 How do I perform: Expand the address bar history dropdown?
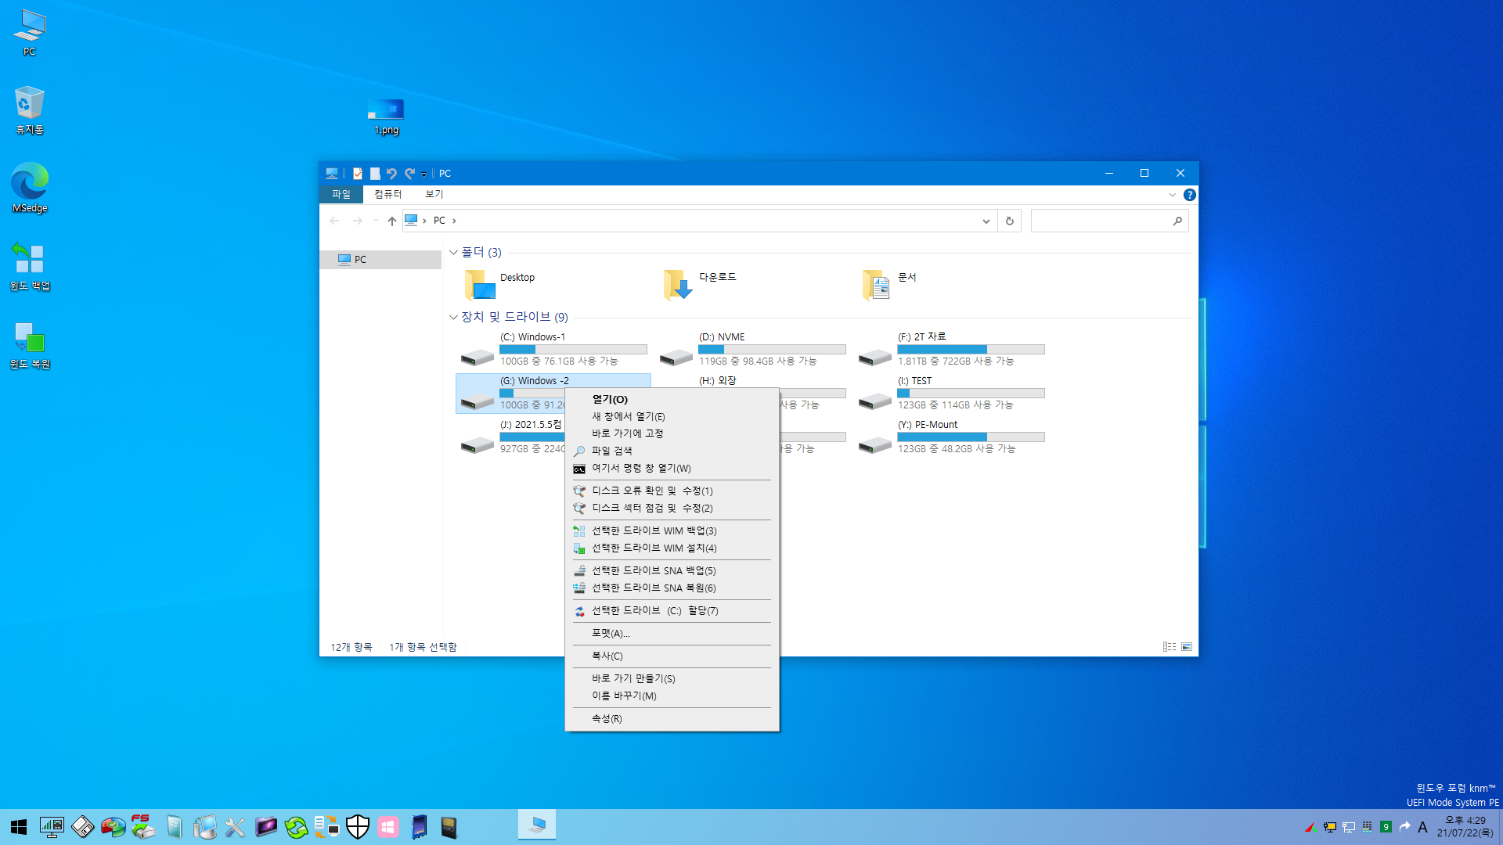986,221
